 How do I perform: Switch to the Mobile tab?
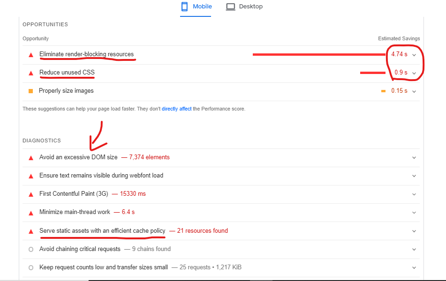point(196,7)
